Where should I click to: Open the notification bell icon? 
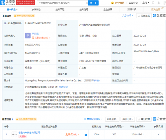click(x=159, y=3)
